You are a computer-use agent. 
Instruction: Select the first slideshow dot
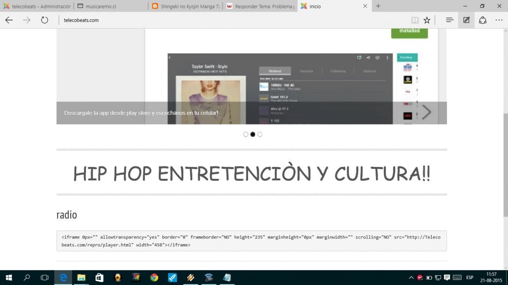(x=246, y=134)
